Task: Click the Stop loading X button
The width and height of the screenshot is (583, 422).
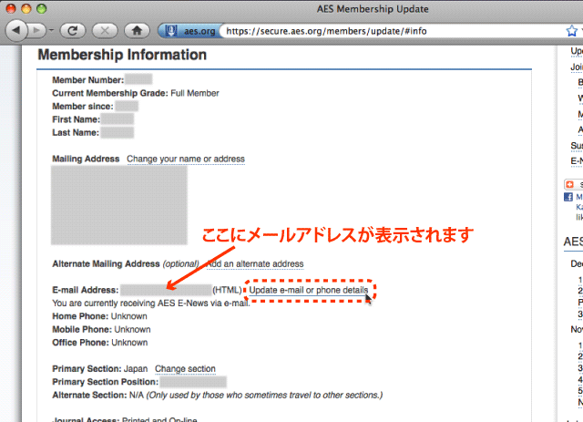Action: [x=105, y=30]
